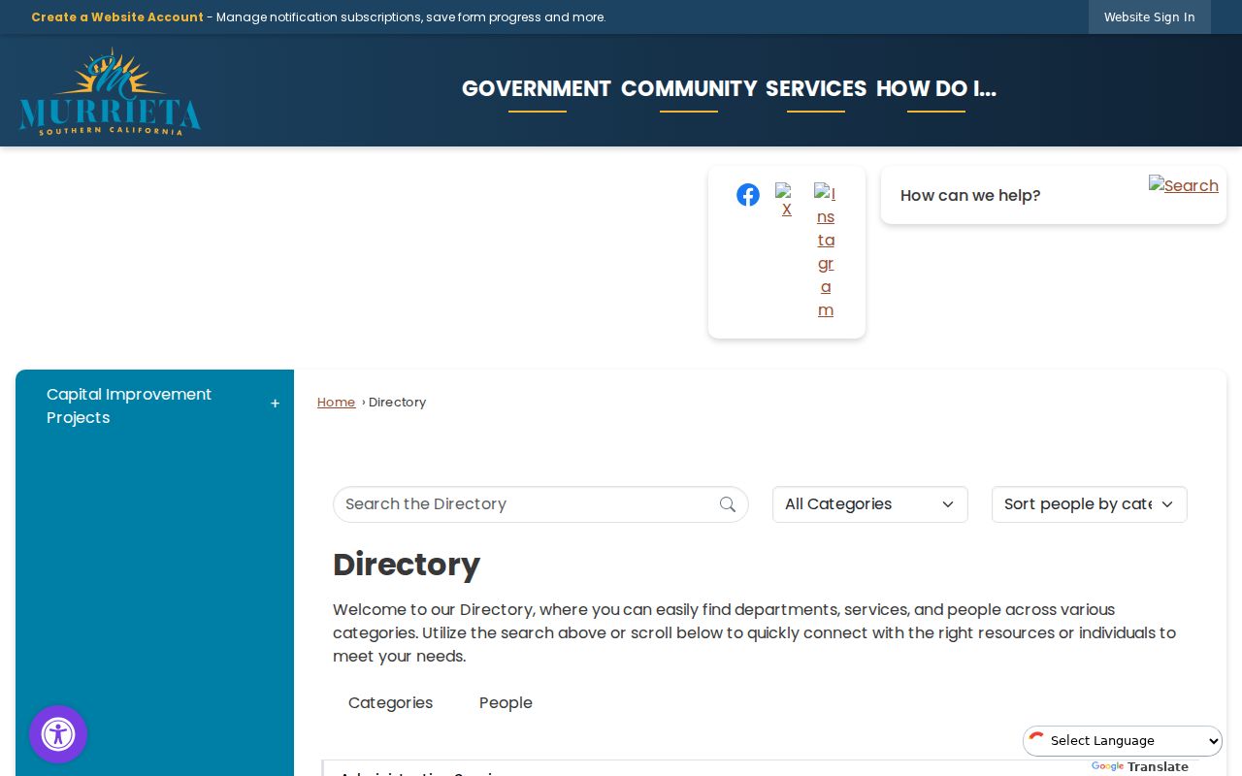Click the Directory page heading

coord(407,565)
